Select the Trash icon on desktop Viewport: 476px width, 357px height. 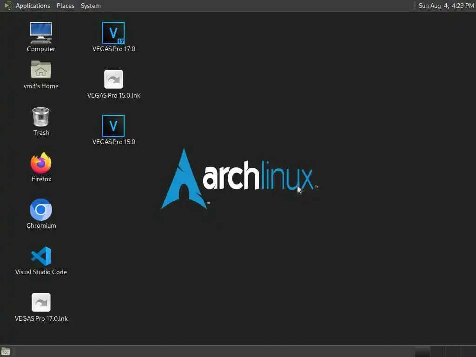41,117
